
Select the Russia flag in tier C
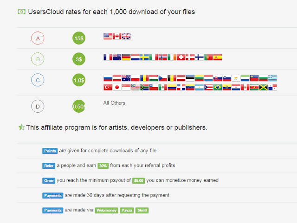(x=108, y=78)
